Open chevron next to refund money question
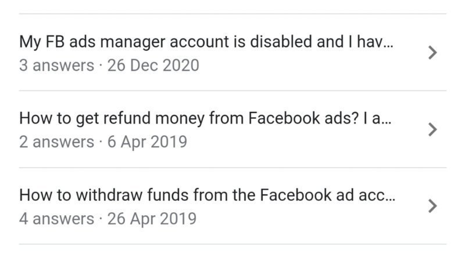465x261 pixels. [431, 129]
